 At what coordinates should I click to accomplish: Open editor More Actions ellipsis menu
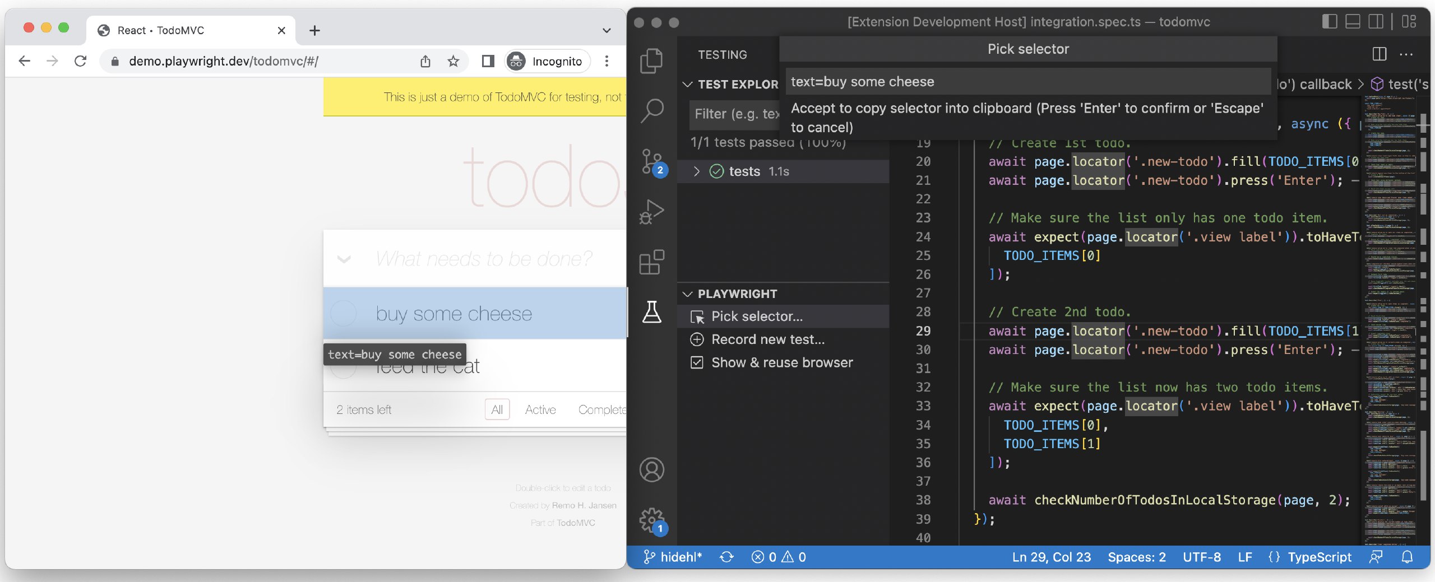point(1406,54)
